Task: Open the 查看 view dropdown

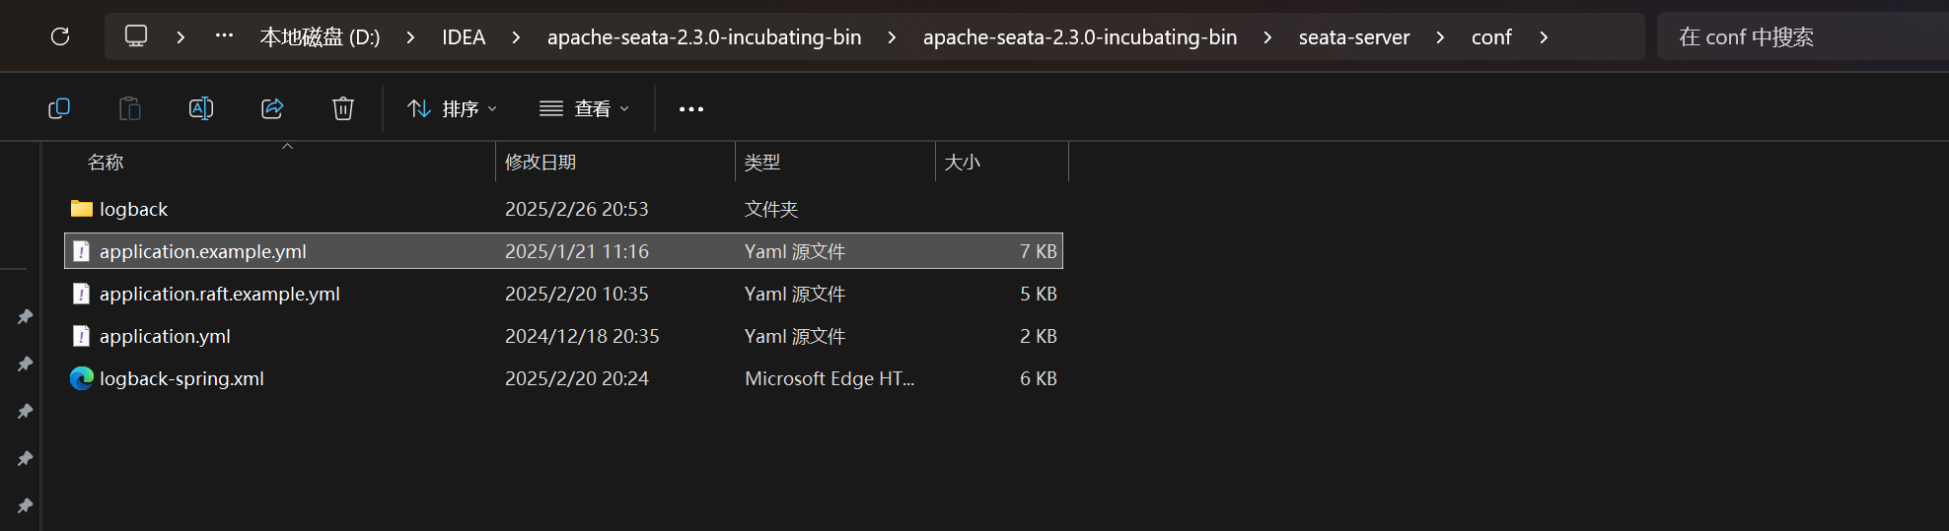Action: pyautogui.click(x=584, y=108)
